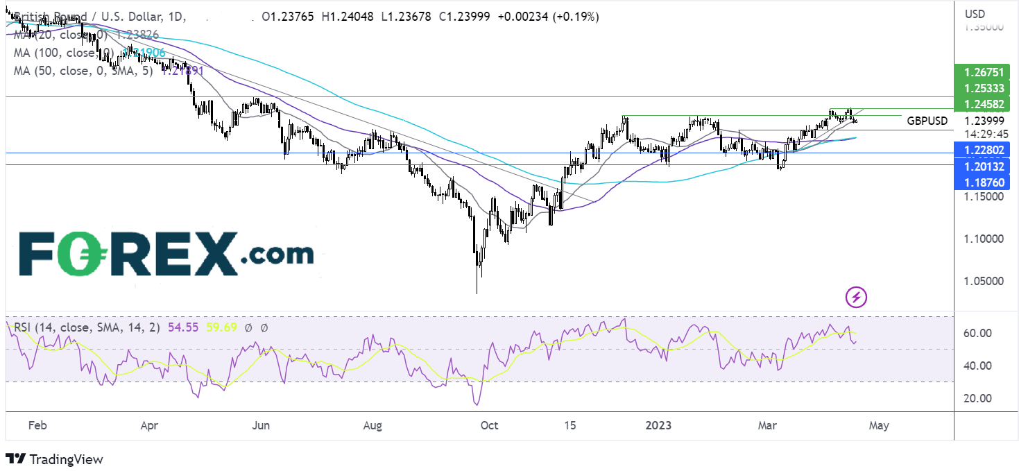Click the 60.00 RSI axis level
The image size is (1019, 471).
point(977,334)
